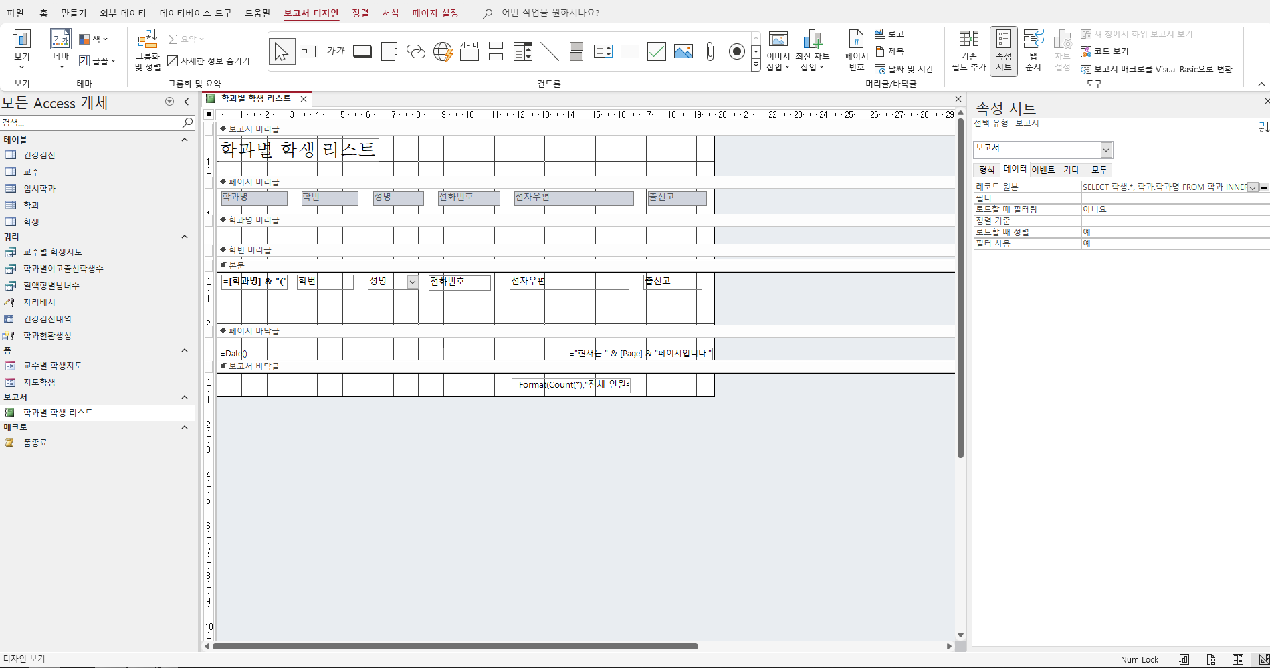Insert page numbers with 페이지 번호

click(x=856, y=51)
